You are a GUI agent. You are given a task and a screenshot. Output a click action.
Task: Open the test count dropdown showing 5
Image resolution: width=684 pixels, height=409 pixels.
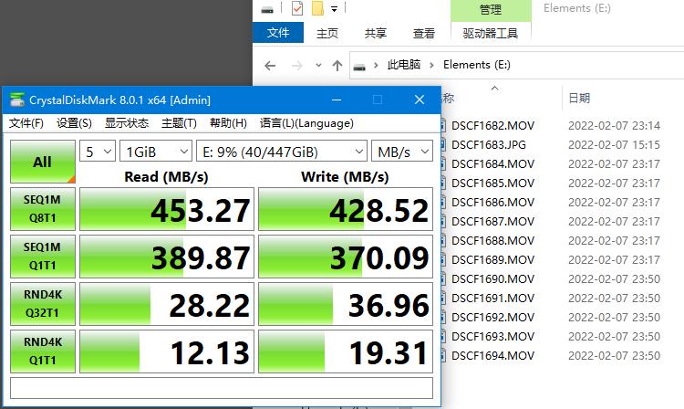click(98, 152)
